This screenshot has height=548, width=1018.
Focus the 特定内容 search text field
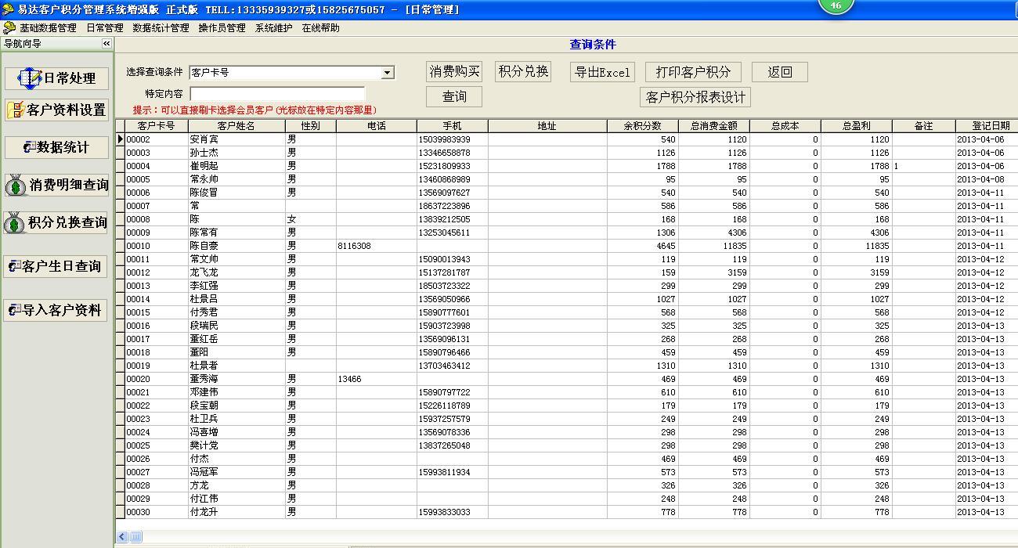[x=277, y=93]
